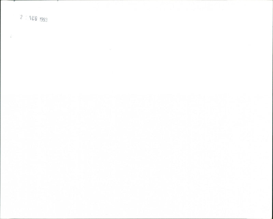
Task: Click the tiny speck near the paper's upper middle
Action: [x=110, y=50]
